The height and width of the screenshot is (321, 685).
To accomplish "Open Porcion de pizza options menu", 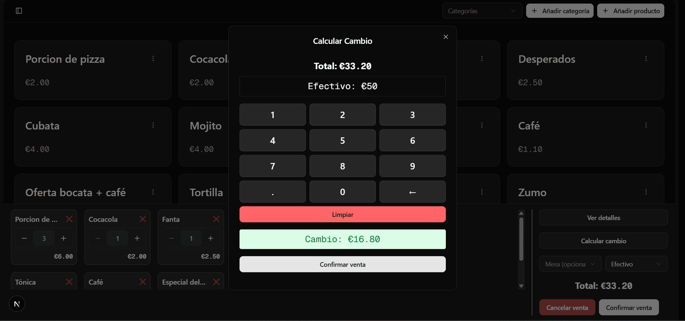I will point(153,59).
